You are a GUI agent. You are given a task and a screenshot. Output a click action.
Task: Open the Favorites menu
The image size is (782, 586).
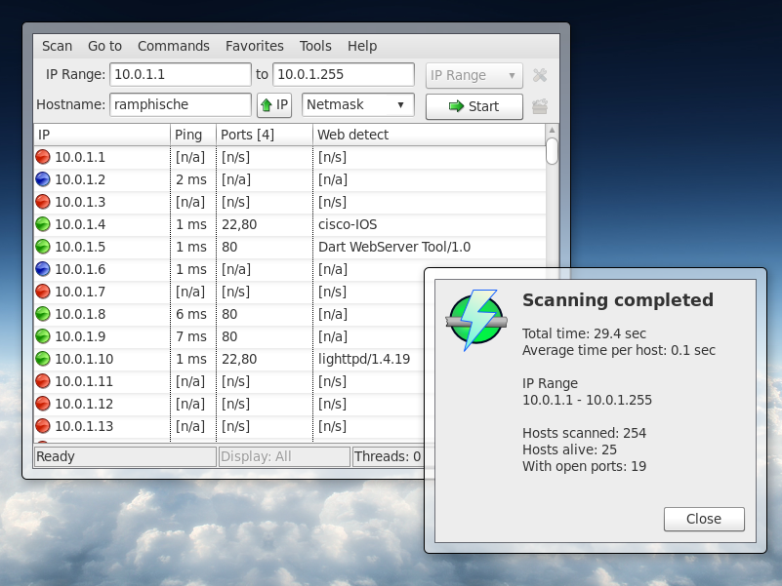(x=255, y=46)
